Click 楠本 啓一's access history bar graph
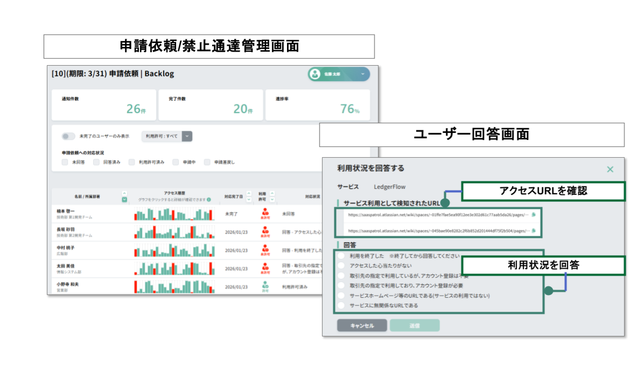Screen dimensions: 638x366 (x=173, y=214)
